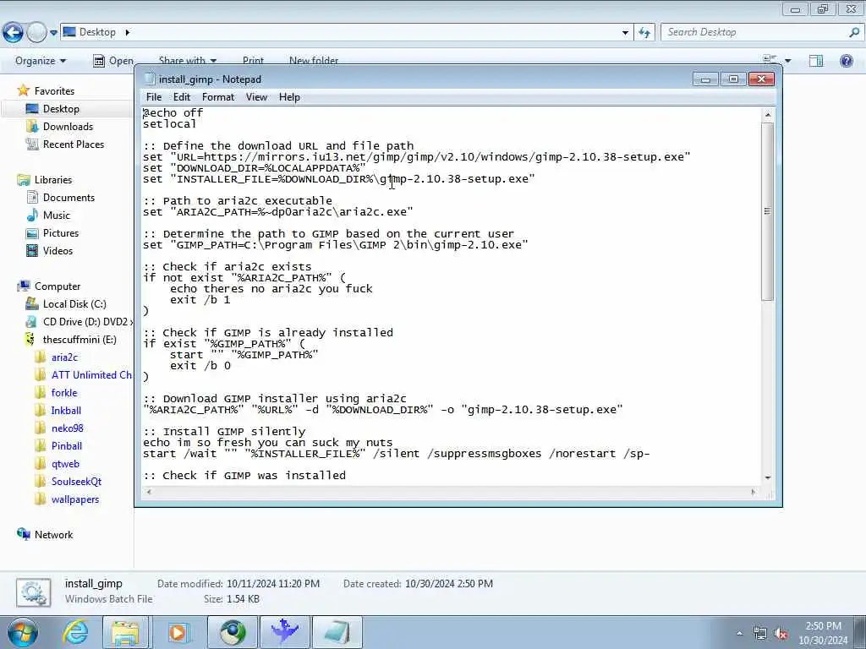Open the ATT Unlimited folder

91,374
